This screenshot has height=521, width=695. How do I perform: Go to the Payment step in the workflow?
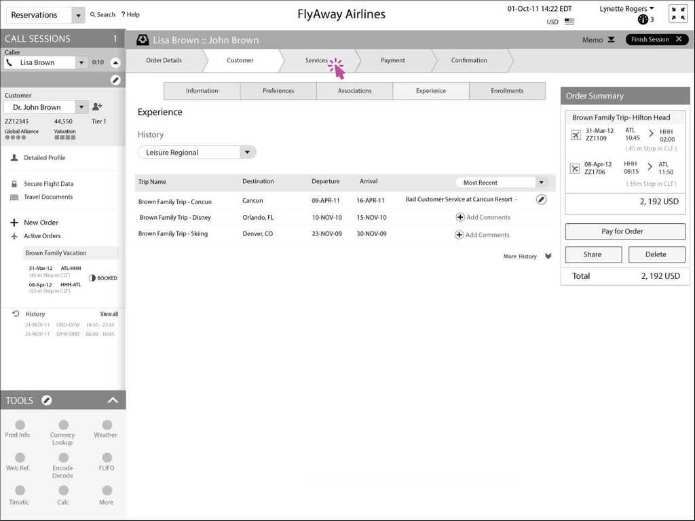coord(392,60)
